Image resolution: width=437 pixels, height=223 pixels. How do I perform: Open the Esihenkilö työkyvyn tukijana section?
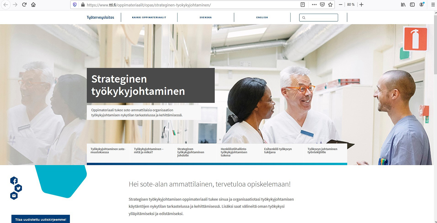pyautogui.click(x=278, y=151)
